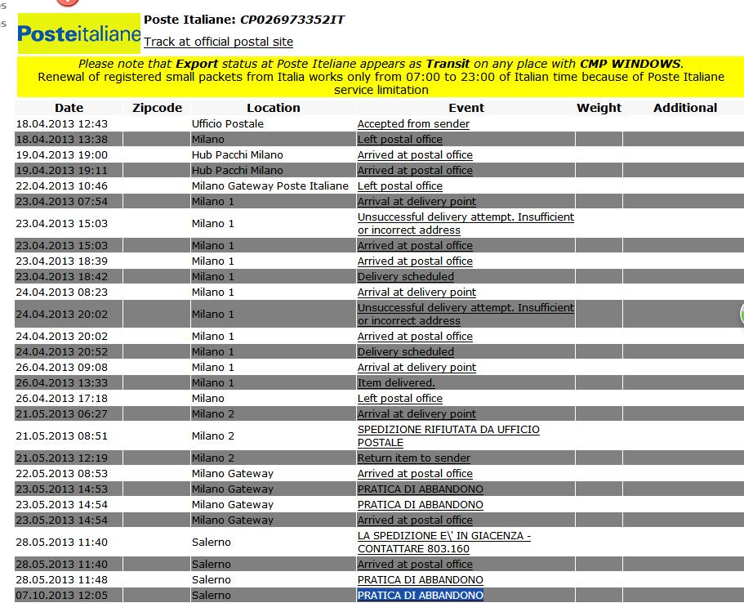Click Arrived at postal office for 28.05.2013 11:40

(415, 564)
